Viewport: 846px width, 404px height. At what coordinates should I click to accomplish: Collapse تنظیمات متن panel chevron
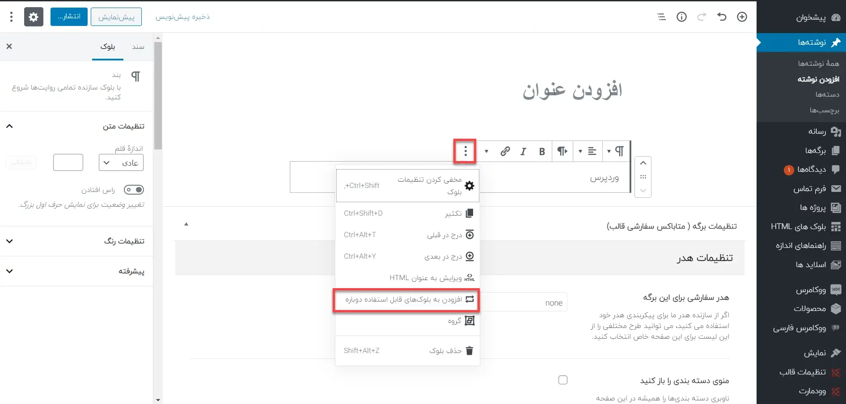point(9,126)
